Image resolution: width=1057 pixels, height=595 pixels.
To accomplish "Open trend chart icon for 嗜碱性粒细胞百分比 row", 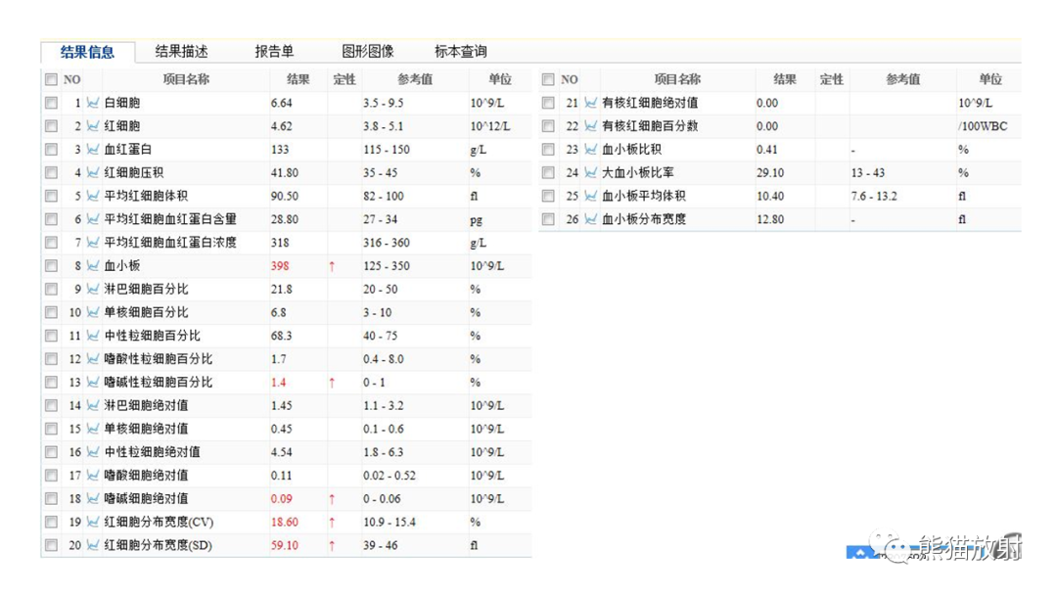I will coord(93,382).
